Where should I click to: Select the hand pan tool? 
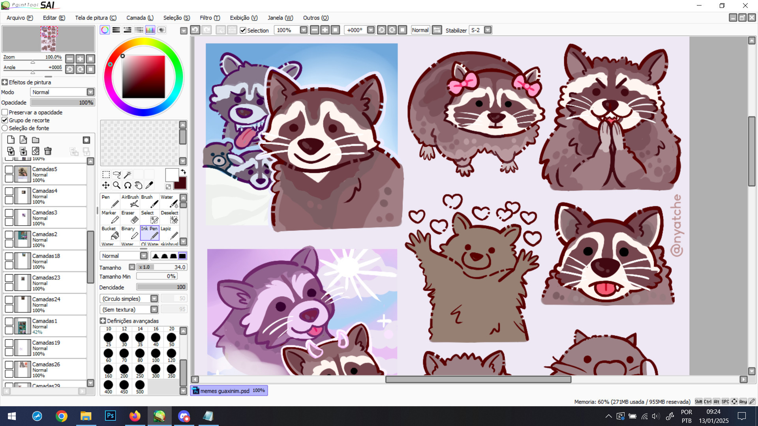pos(138,185)
